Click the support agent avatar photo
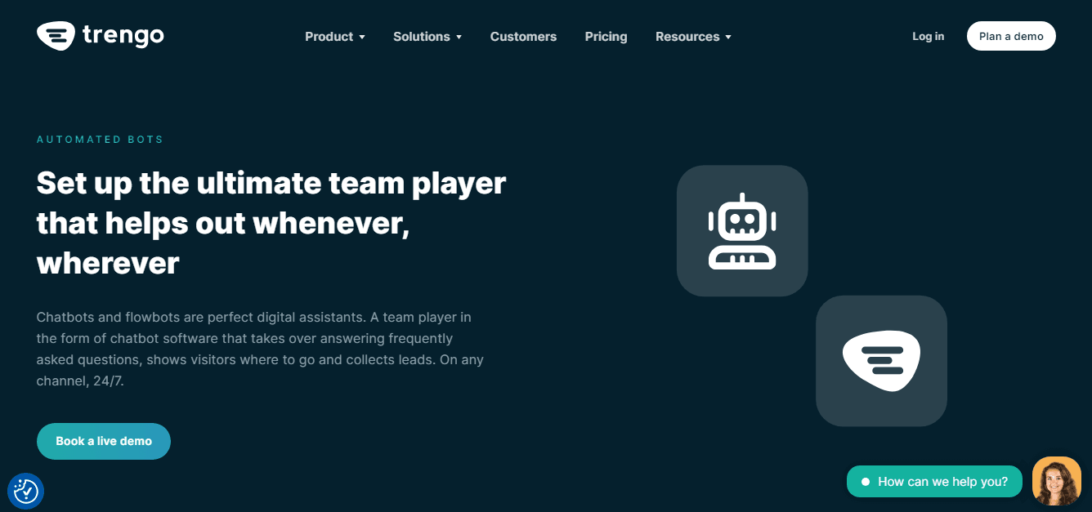This screenshot has width=1092, height=512. [x=1056, y=481]
